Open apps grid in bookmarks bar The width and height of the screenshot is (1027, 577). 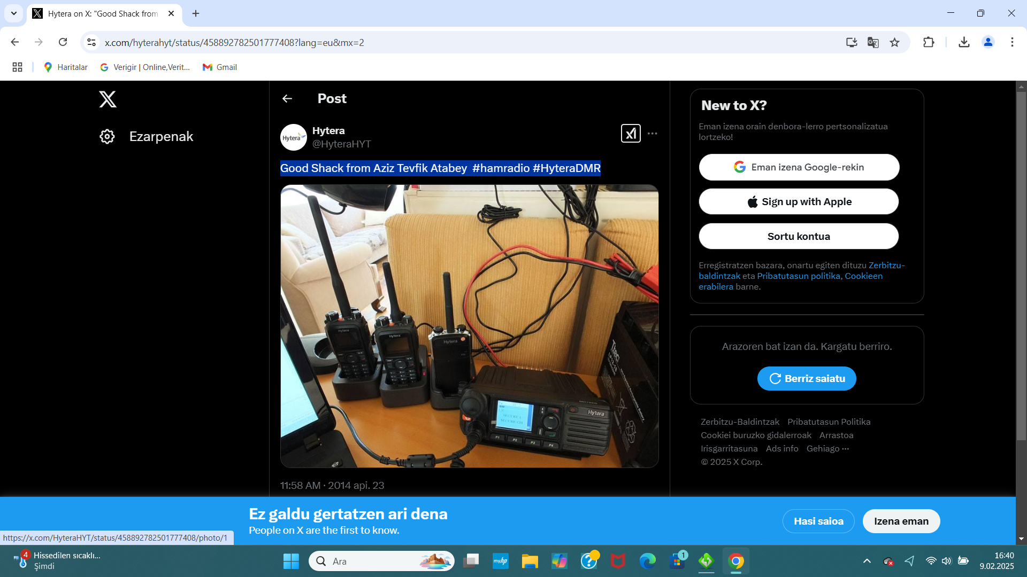coord(17,67)
